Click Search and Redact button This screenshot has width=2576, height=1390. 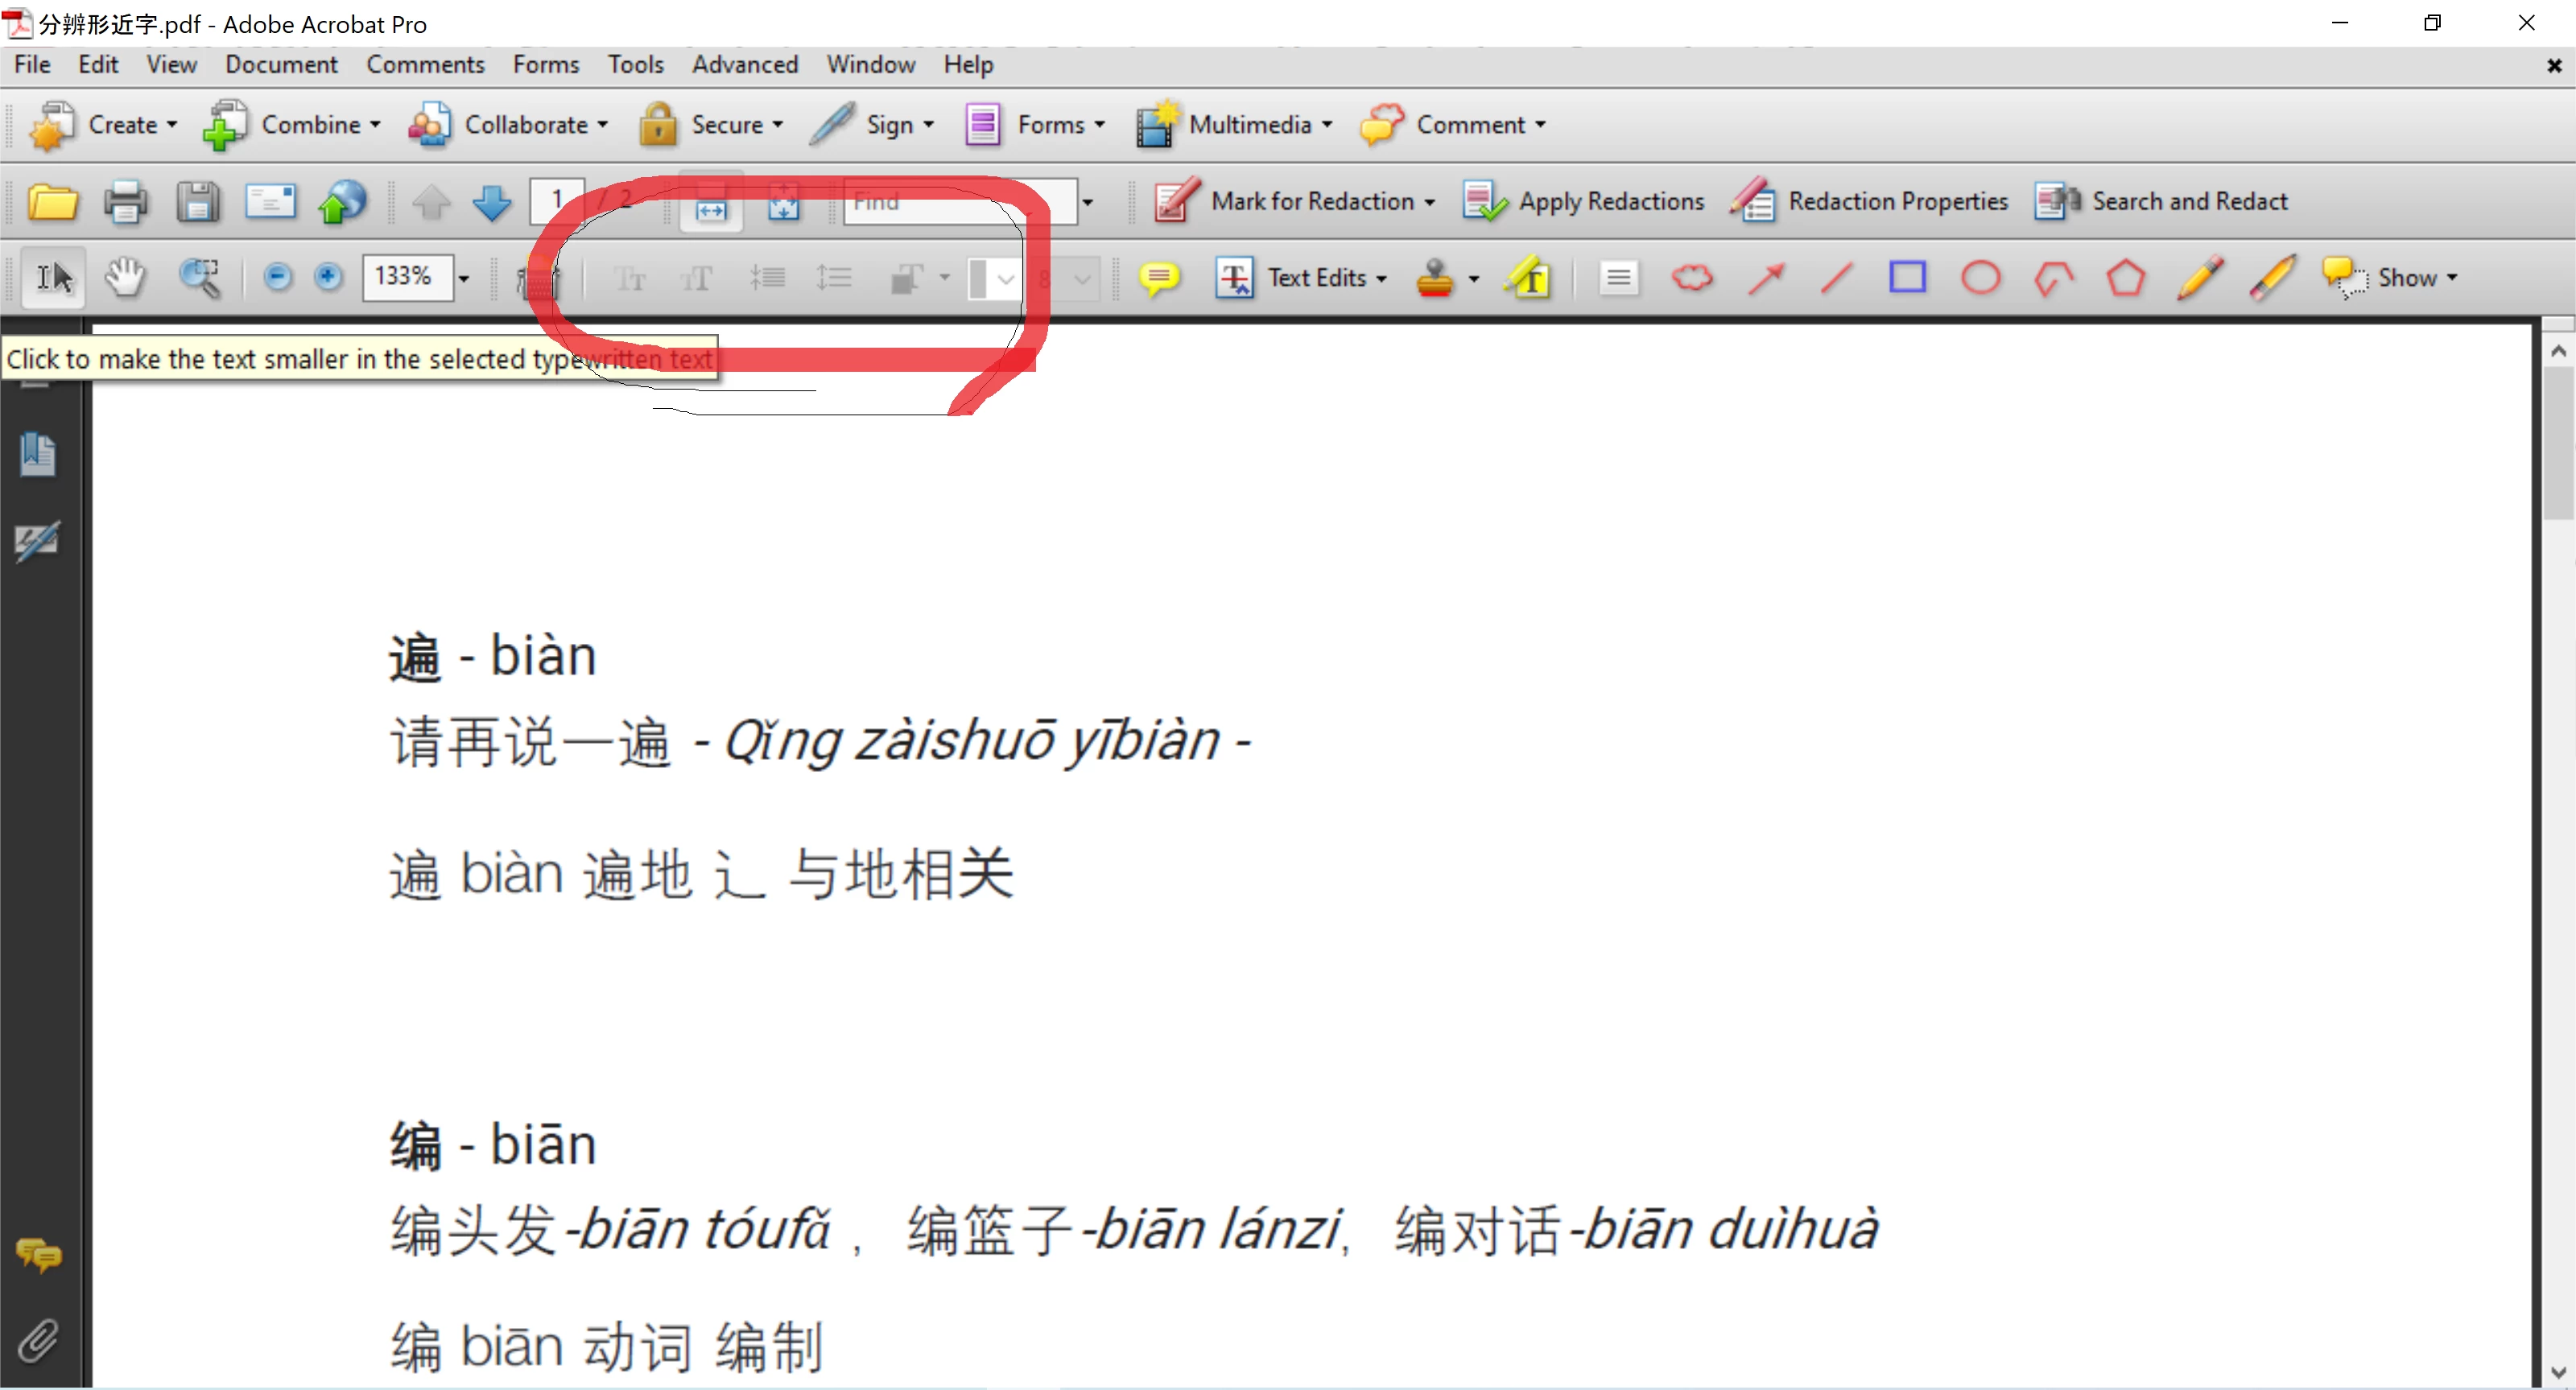[x=2161, y=201]
